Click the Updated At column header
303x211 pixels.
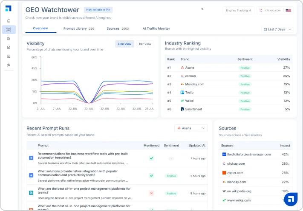197,145
